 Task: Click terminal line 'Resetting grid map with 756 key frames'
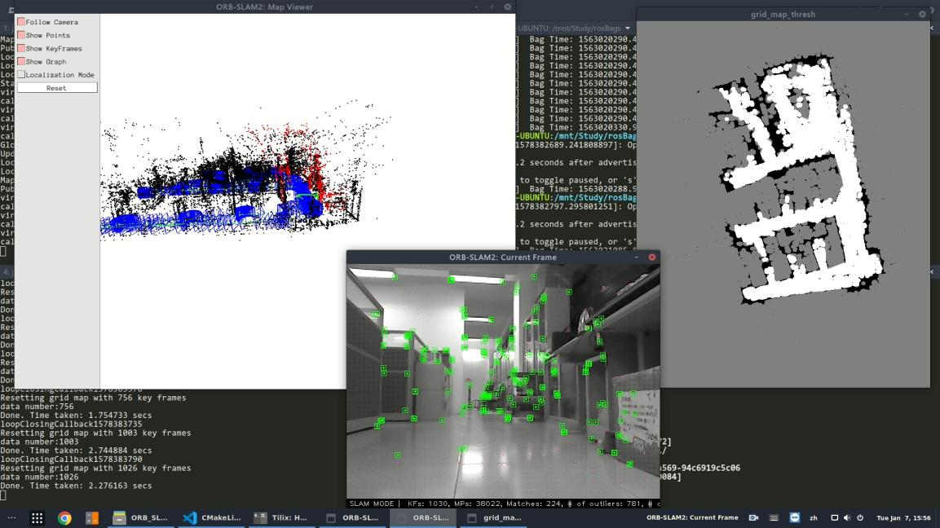(93, 398)
